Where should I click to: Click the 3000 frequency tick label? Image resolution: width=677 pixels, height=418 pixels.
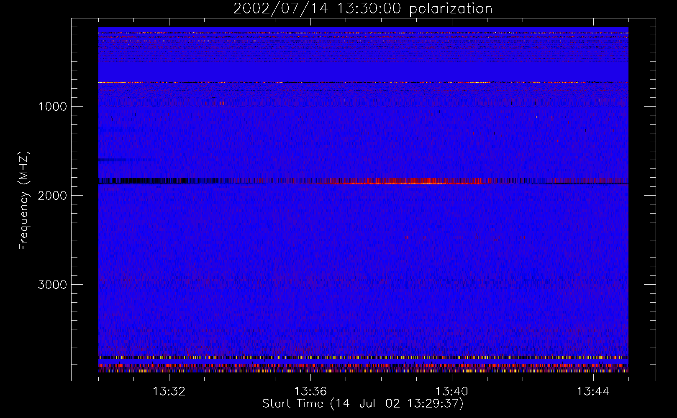[x=52, y=285]
